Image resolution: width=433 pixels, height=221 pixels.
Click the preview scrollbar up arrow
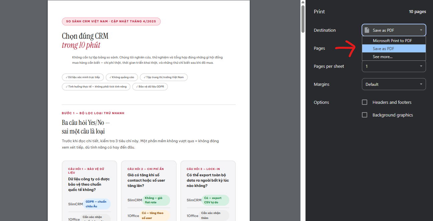click(x=303, y=2)
